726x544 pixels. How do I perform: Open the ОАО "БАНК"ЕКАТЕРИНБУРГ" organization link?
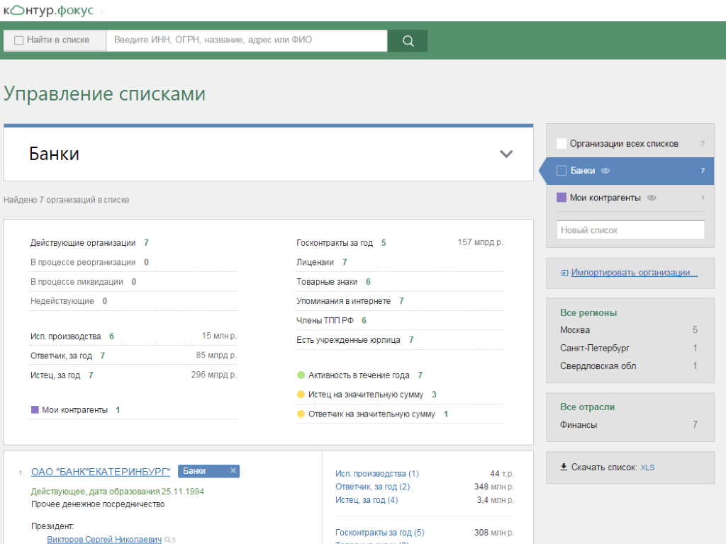click(x=101, y=471)
